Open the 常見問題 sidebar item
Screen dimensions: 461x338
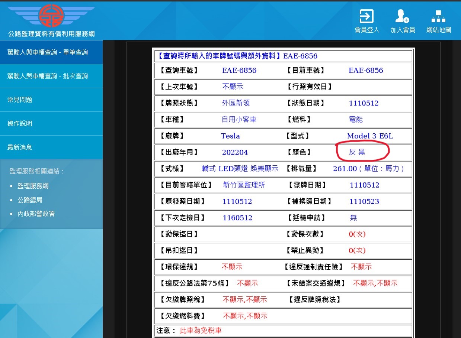(x=20, y=100)
